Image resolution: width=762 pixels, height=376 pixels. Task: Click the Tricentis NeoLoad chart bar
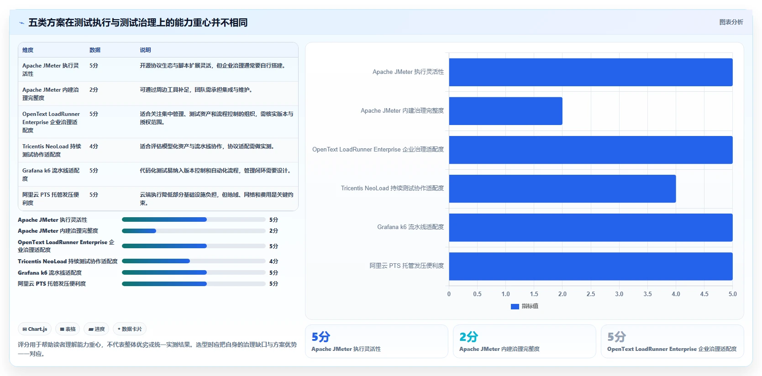coord(562,188)
